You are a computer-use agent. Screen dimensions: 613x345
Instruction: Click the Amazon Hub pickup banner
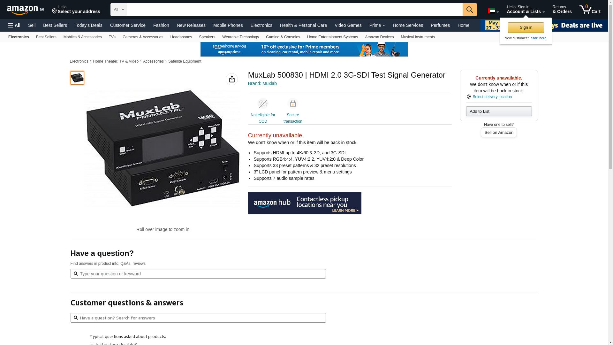305,203
